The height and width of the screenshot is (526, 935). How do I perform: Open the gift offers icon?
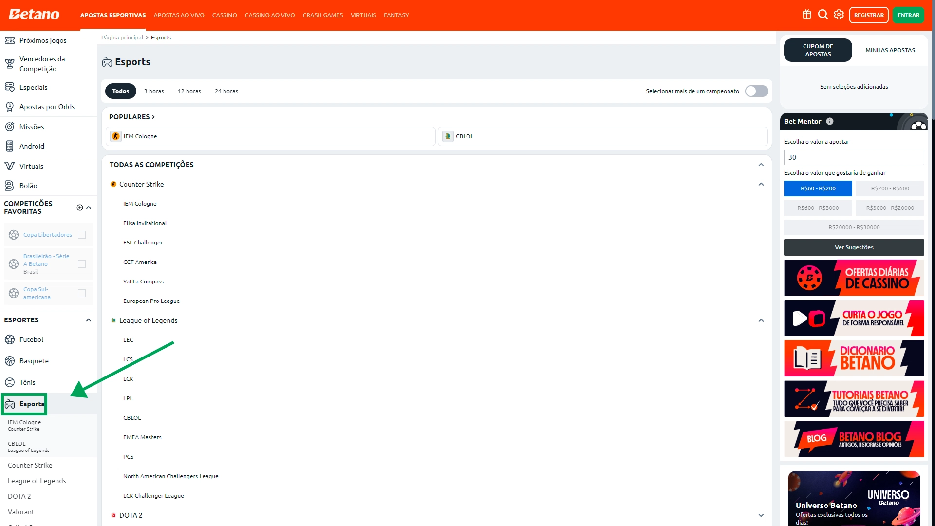(x=807, y=15)
